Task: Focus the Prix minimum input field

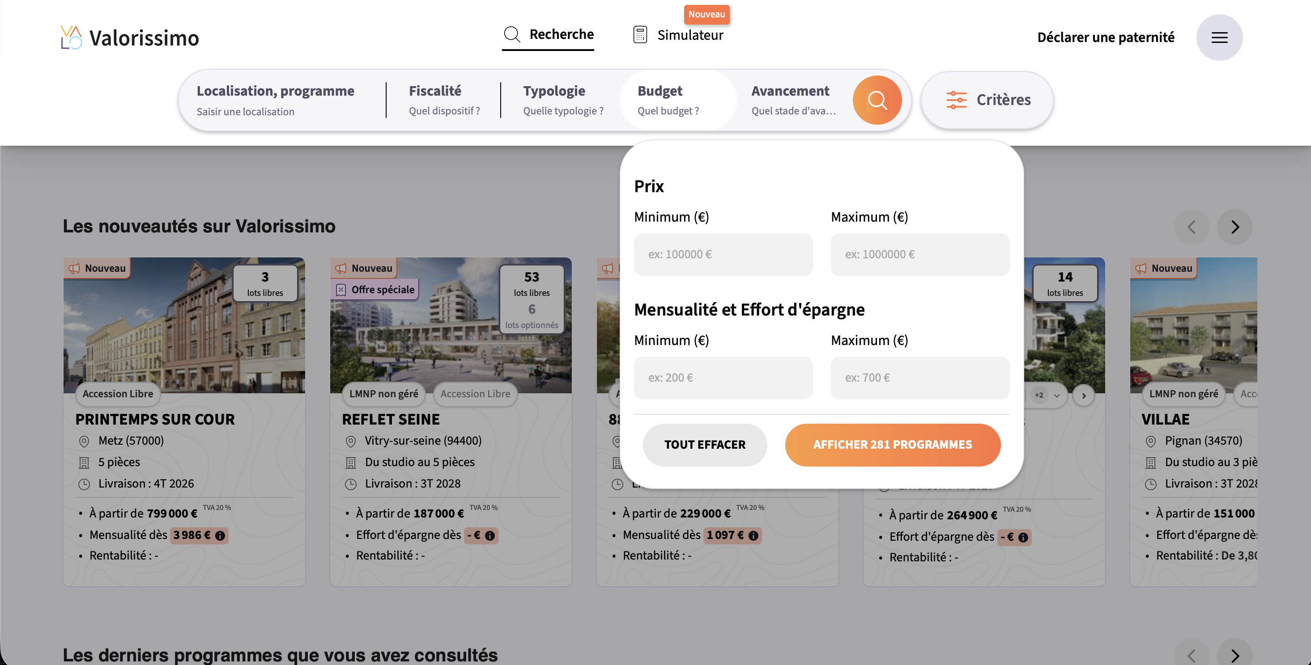Action: (x=723, y=254)
